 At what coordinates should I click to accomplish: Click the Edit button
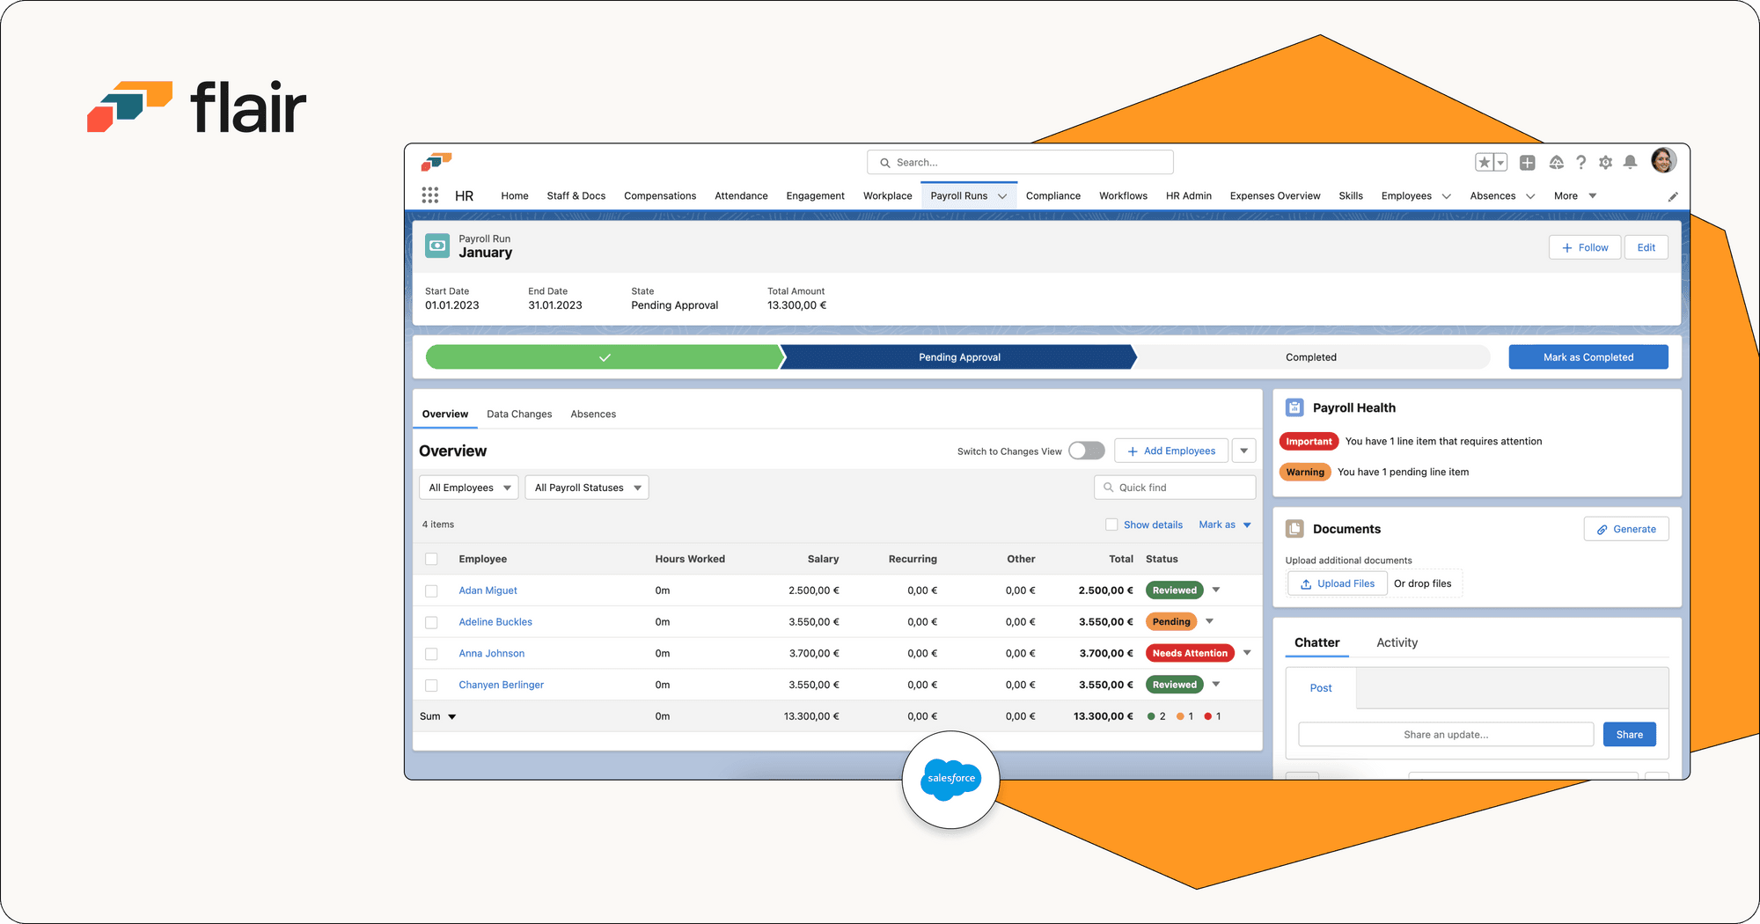pyautogui.click(x=1646, y=247)
